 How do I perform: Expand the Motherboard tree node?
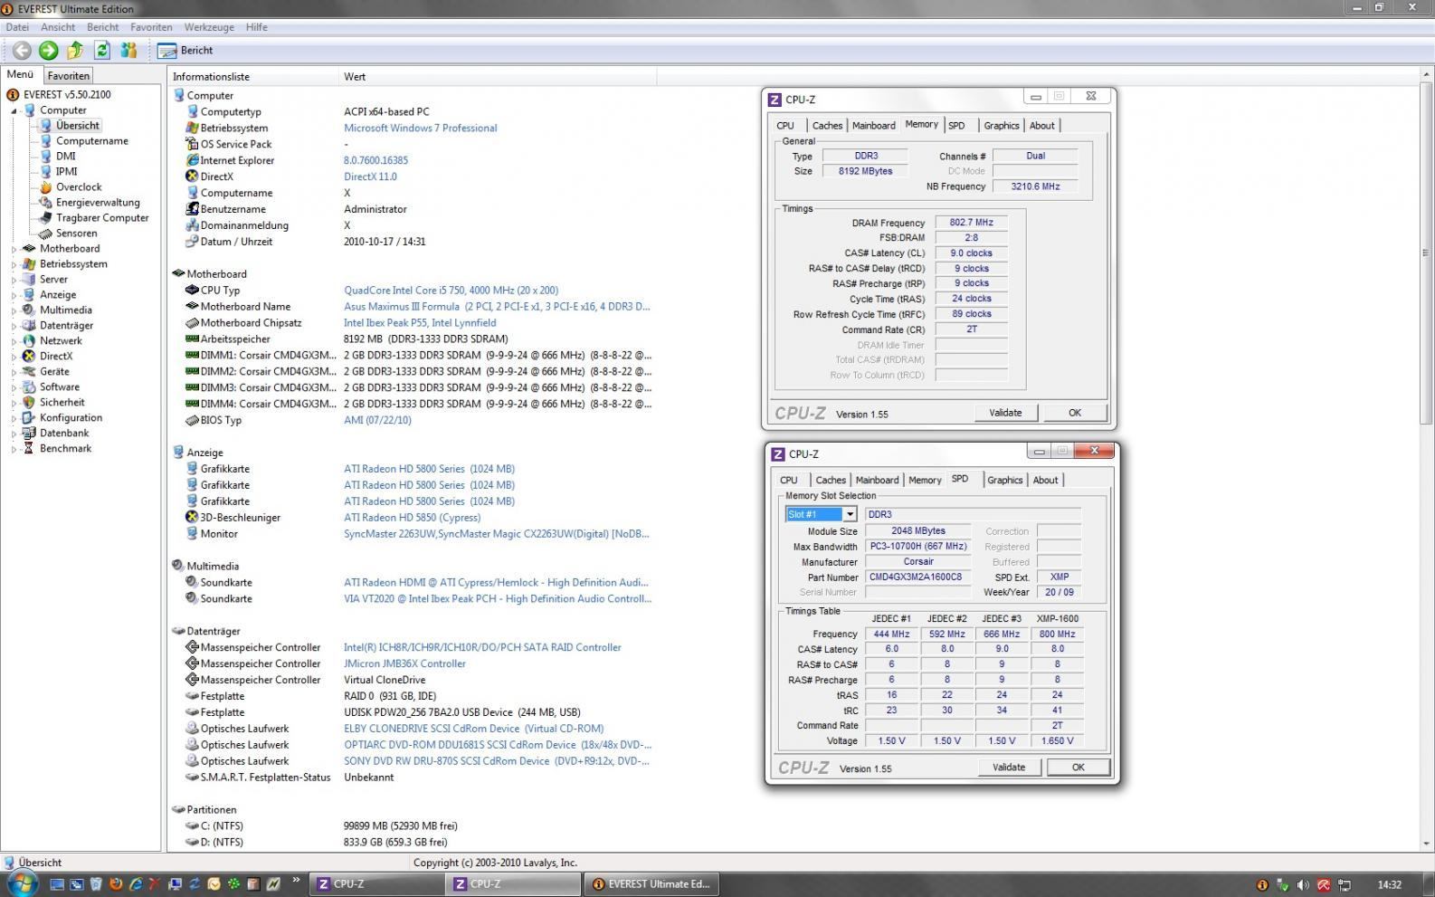(x=14, y=249)
